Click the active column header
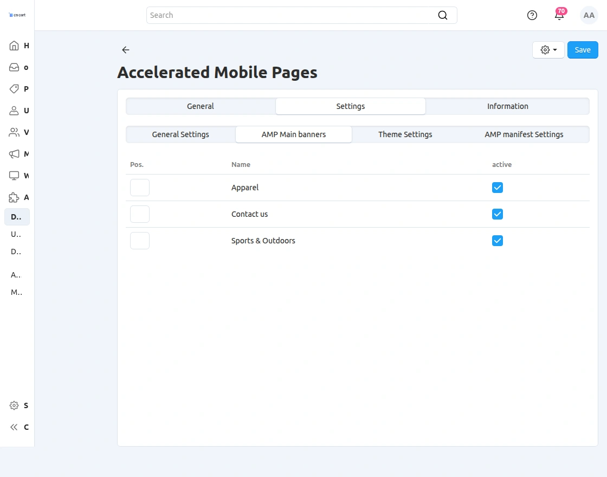607x477 pixels. [x=502, y=165]
